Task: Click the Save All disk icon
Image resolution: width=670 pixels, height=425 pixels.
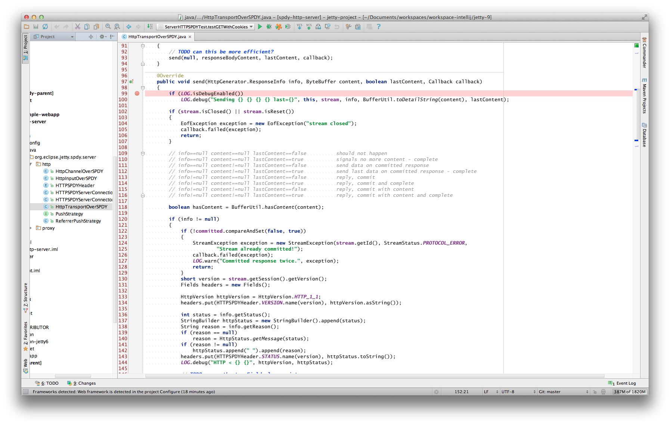Action: 36,27
